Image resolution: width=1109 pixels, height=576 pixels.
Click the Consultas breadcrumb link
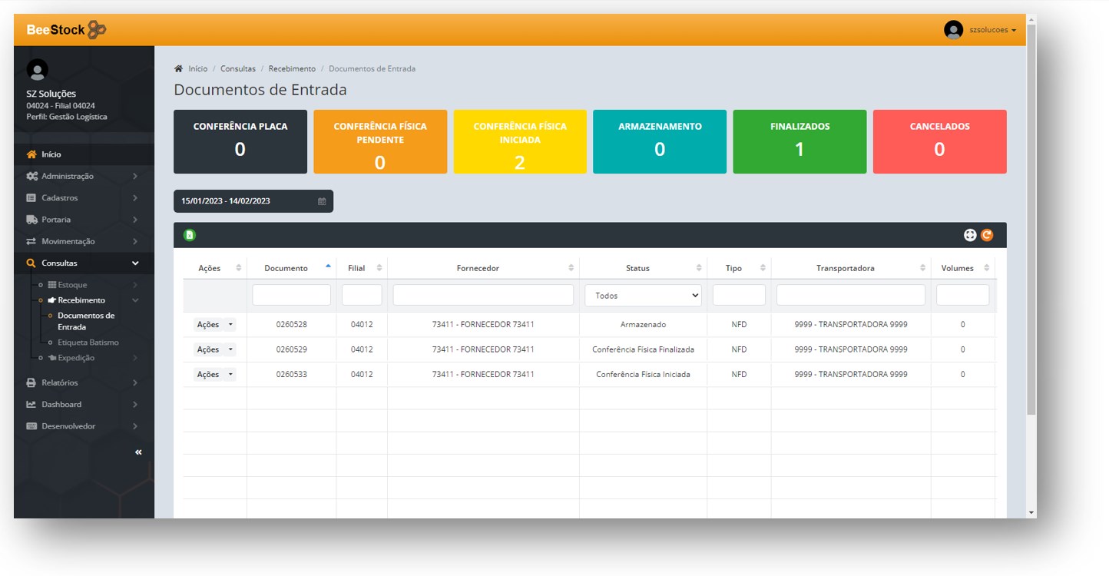pyautogui.click(x=238, y=69)
